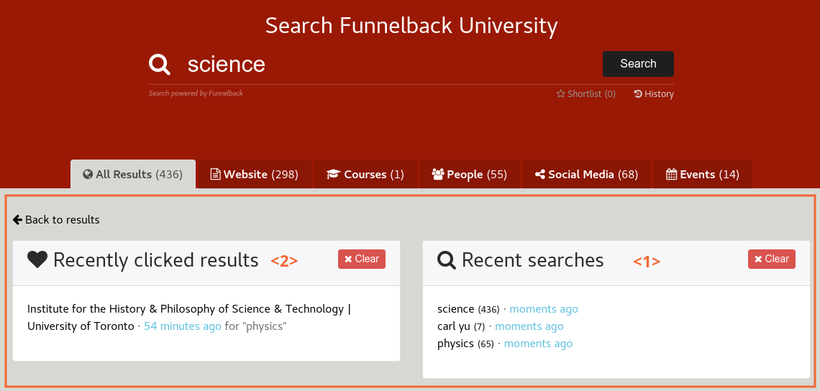Open the History link
Image resolution: width=820 pixels, height=391 pixels.
[654, 94]
